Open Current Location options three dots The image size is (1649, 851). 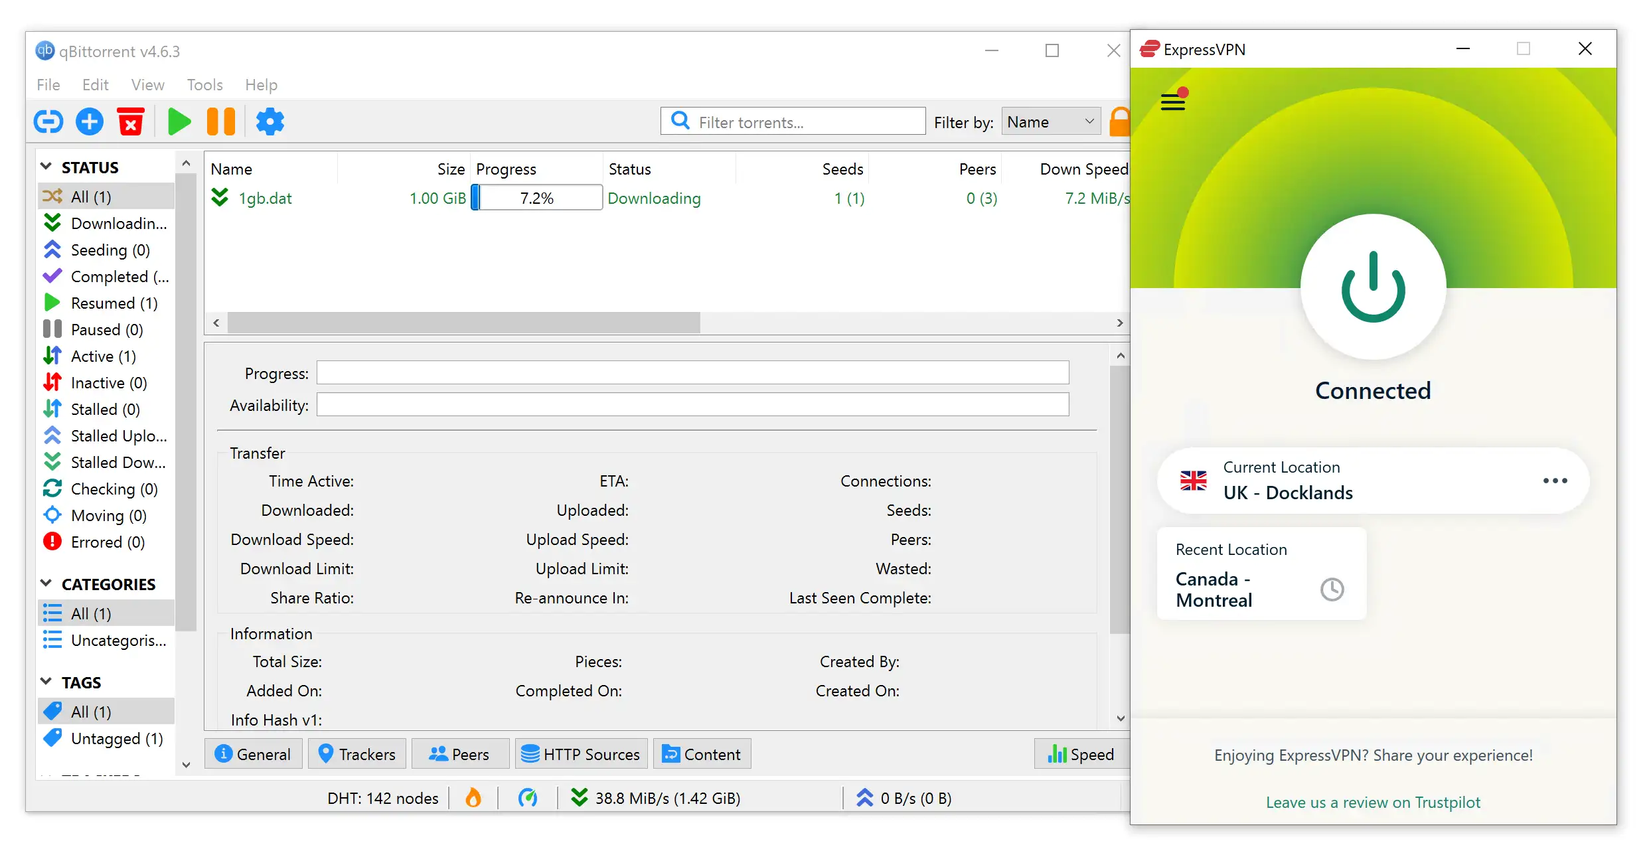click(x=1555, y=481)
